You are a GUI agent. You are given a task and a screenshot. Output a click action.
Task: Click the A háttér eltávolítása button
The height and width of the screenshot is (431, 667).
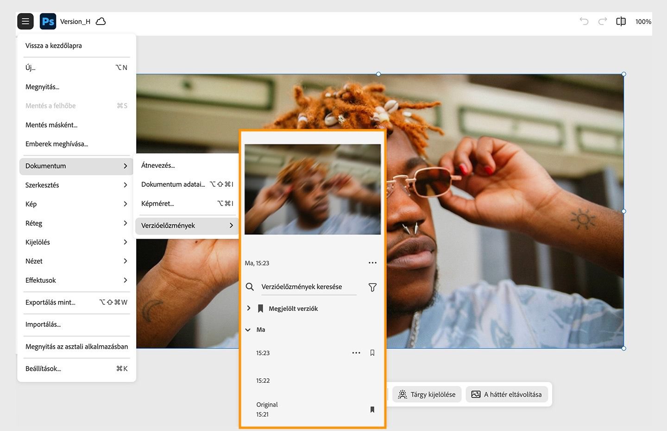(x=507, y=394)
